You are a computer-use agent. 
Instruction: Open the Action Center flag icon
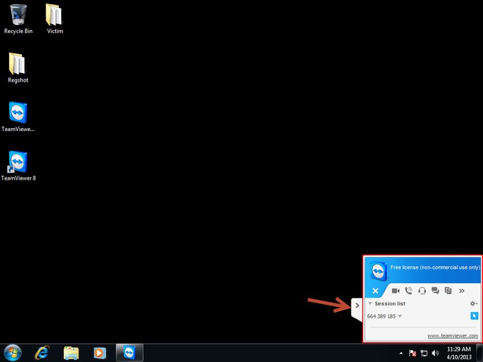[413, 353]
